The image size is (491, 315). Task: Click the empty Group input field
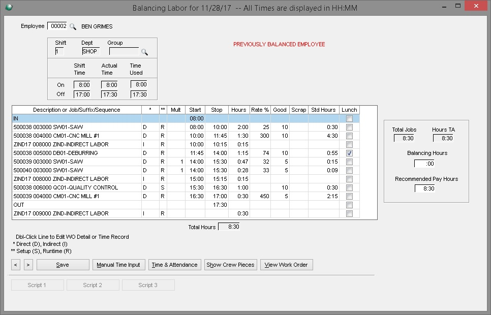point(124,51)
